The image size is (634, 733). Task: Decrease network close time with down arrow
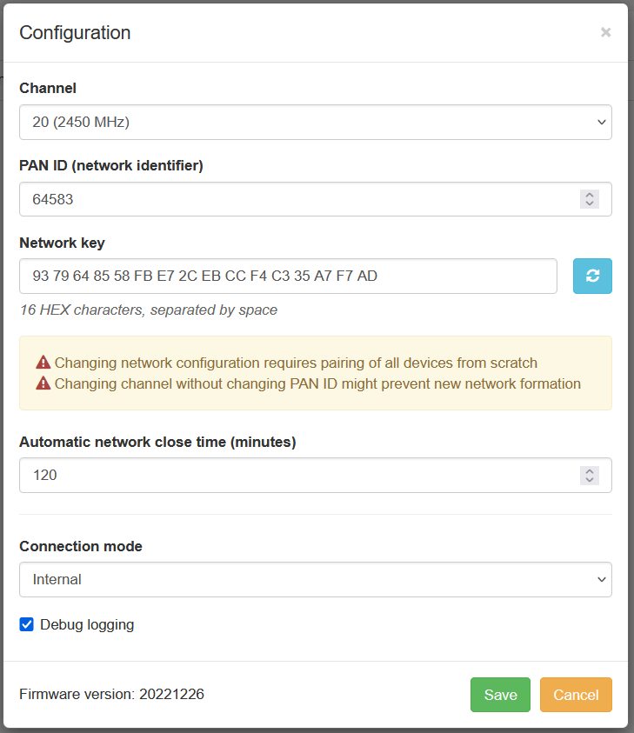point(590,480)
